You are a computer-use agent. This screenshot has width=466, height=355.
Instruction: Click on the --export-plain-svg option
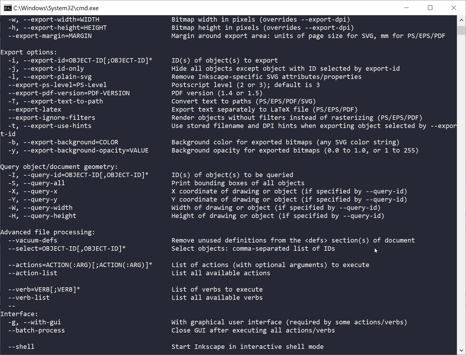(57, 77)
